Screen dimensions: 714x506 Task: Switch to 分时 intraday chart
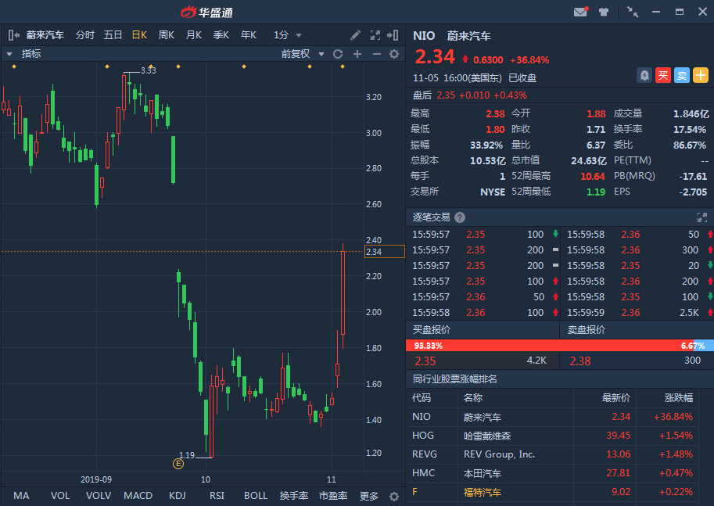[84, 35]
